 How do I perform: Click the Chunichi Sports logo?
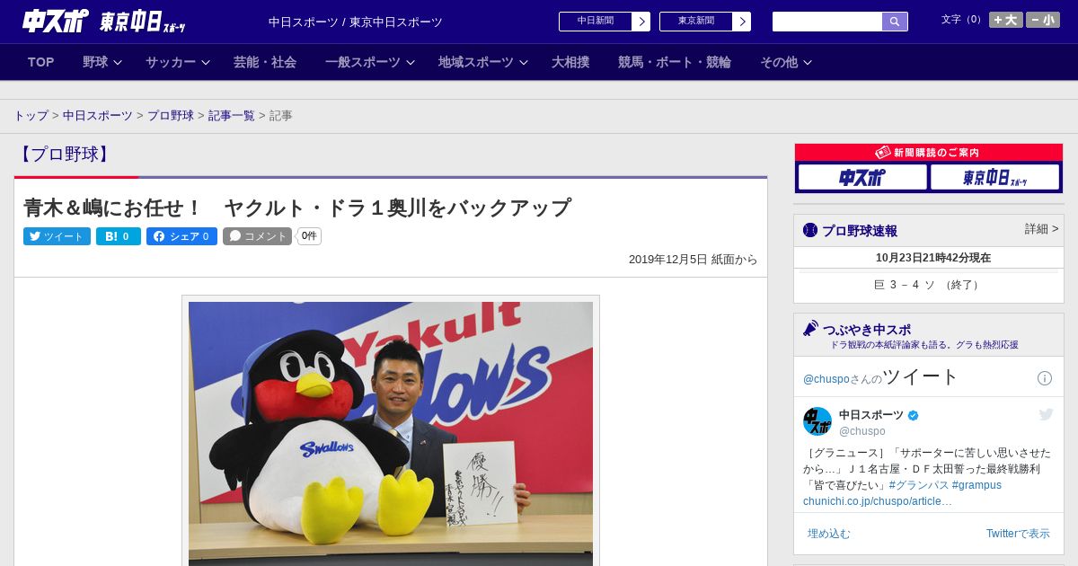(x=56, y=22)
